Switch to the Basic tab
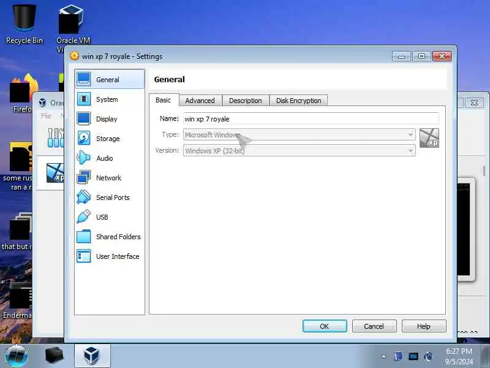The width and height of the screenshot is (490, 368). (x=164, y=100)
